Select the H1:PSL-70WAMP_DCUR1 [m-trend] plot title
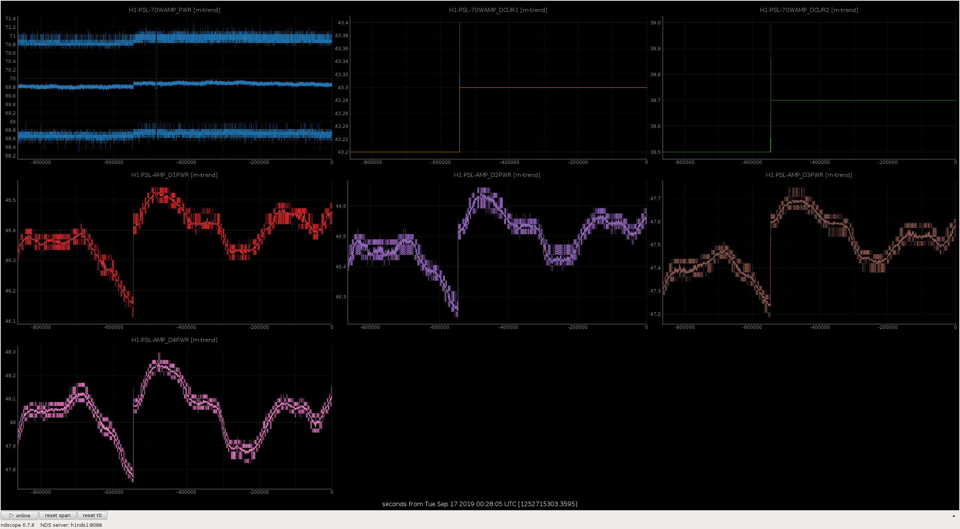This screenshot has height=529, width=960. (498, 10)
